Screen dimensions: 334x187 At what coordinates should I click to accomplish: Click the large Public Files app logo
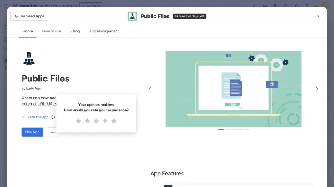(x=29, y=58)
